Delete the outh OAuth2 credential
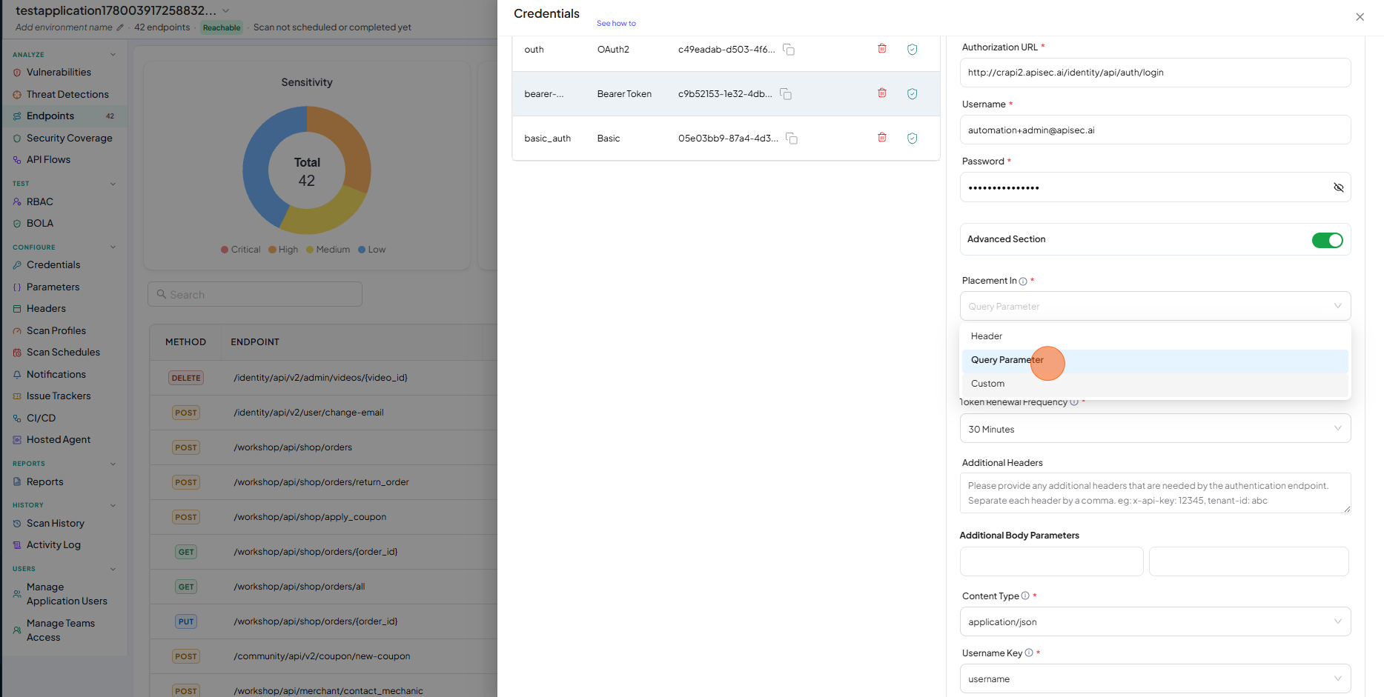The width and height of the screenshot is (1384, 697). point(882,49)
